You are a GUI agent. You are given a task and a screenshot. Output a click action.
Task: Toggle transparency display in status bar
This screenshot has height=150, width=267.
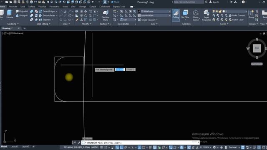coord(155,147)
